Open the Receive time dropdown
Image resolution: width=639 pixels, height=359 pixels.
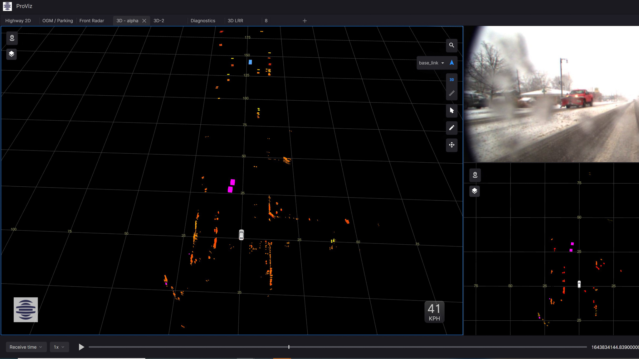pos(26,347)
